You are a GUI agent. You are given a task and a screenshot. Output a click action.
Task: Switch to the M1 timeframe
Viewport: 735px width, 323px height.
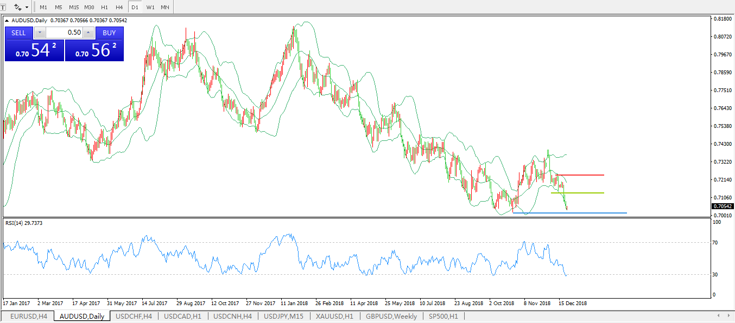(x=43, y=7)
